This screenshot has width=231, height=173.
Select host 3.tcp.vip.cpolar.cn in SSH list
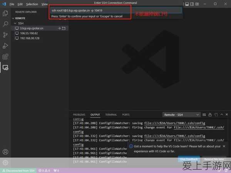click(40, 28)
